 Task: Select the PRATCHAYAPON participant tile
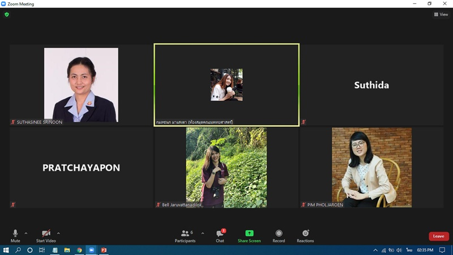point(81,168)
